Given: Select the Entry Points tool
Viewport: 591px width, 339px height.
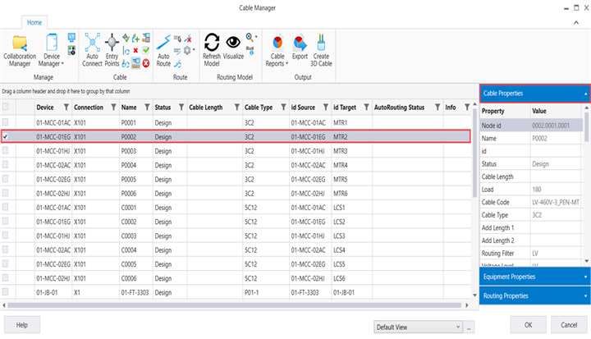Looking at the screenshot, I should pos(112,50).
